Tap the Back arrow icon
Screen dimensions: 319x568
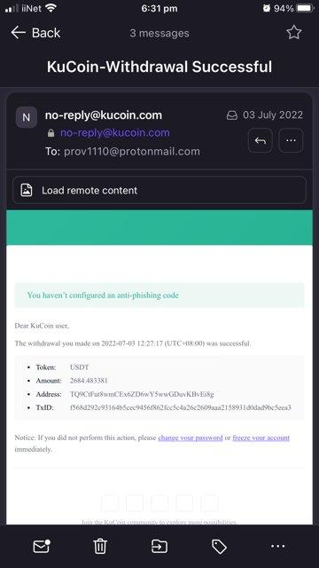pos(18,33)
